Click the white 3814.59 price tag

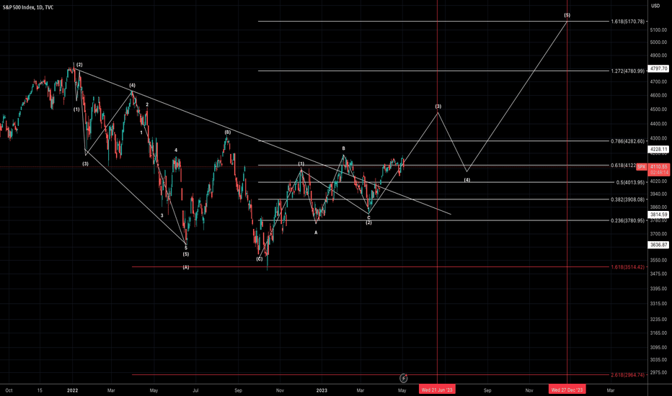coord(659,215)
